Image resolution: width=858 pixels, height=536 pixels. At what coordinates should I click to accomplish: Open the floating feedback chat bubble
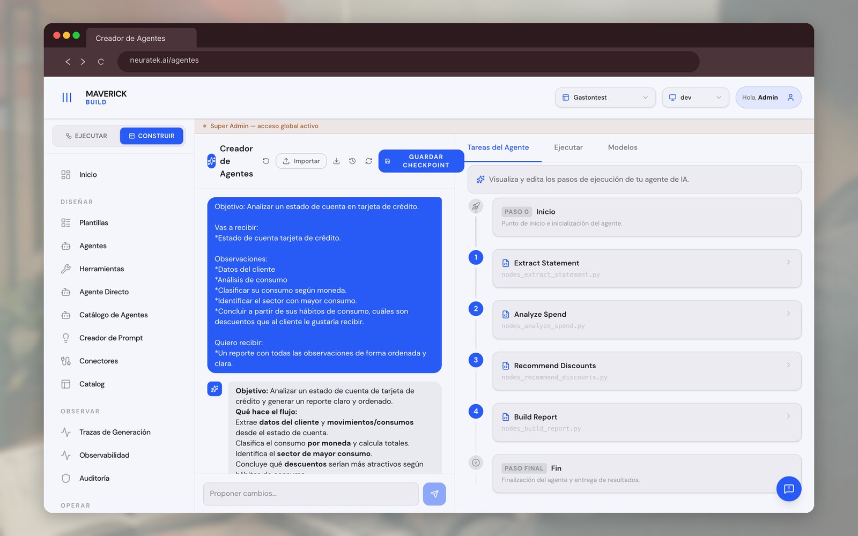(x=789, y=488)
